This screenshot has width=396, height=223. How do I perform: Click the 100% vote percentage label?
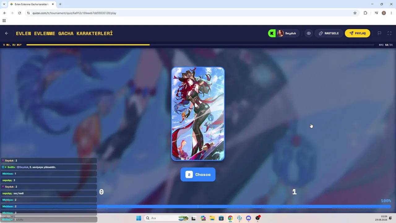click(386, 201)
